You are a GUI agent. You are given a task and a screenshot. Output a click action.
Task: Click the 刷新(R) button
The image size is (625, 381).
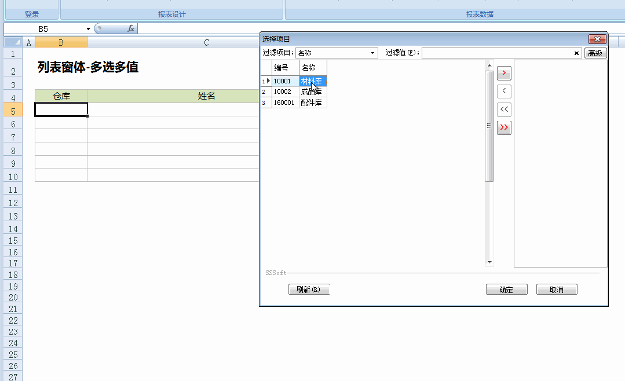pyautogui.click(x=309, y=290)
